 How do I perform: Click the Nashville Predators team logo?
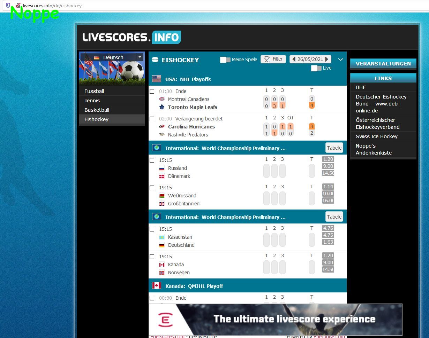point(161,135)
